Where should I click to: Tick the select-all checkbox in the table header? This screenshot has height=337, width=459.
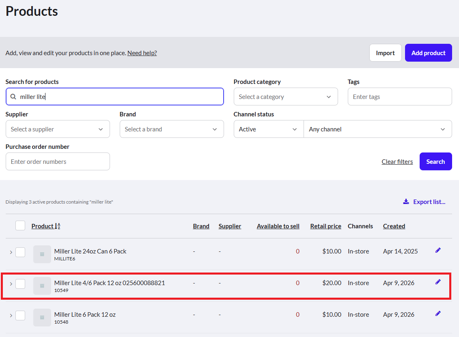click(x=20, y=225)
